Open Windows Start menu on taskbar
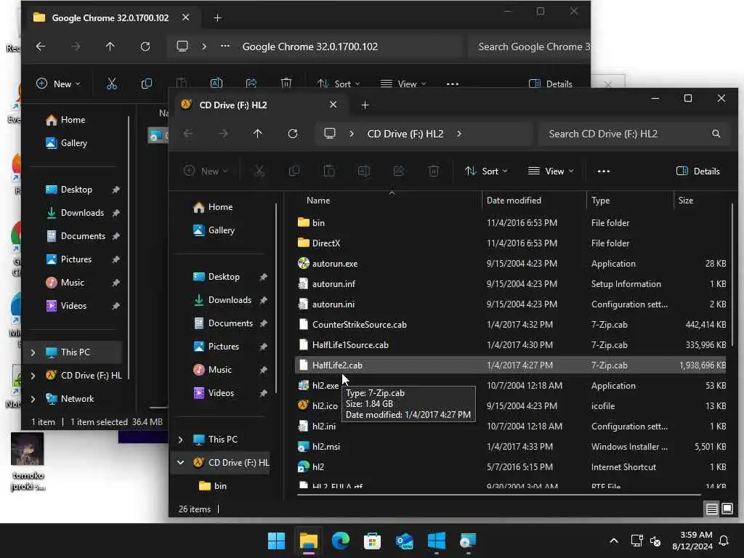Screen dimensions: 744x558 point(276,541)
